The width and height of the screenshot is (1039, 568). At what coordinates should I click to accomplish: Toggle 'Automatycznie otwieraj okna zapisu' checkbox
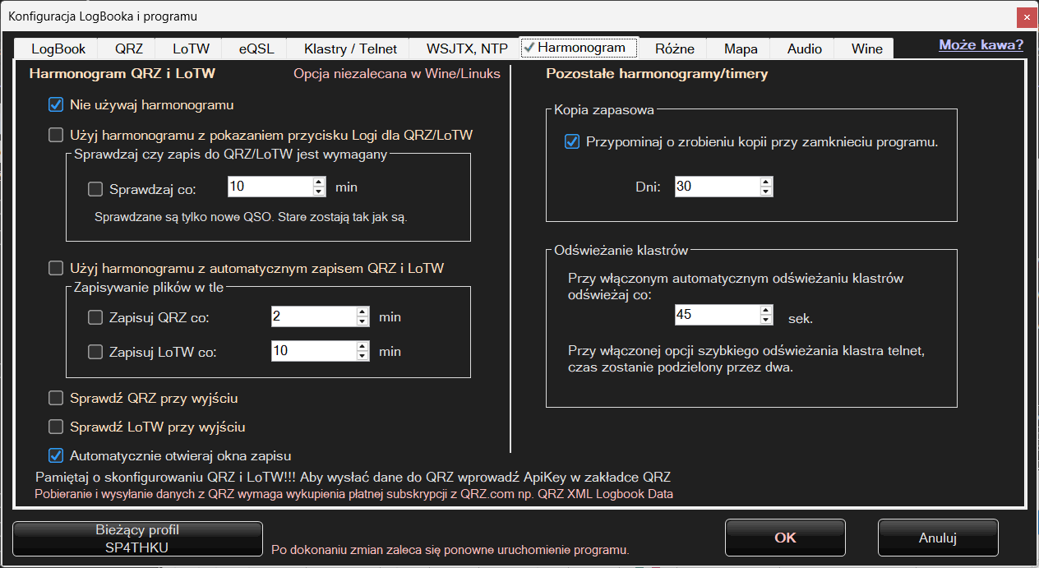pyautogui.click(x=56, y=455)
